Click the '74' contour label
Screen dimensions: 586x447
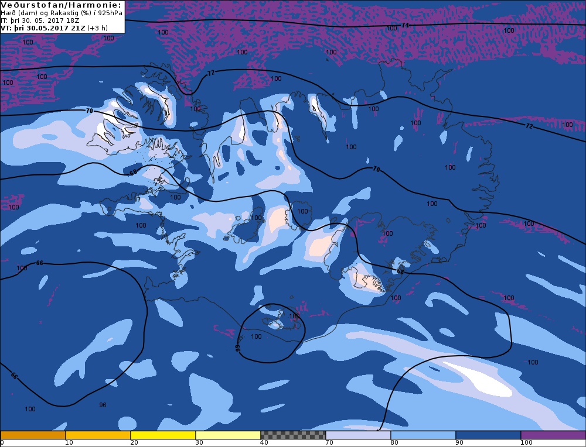coord(405,25)
